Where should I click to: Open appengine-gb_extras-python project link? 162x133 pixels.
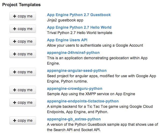coord(74,119)
